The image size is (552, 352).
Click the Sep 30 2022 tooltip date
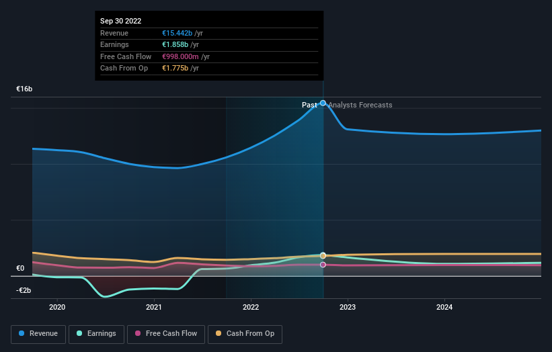click(121, 21)
